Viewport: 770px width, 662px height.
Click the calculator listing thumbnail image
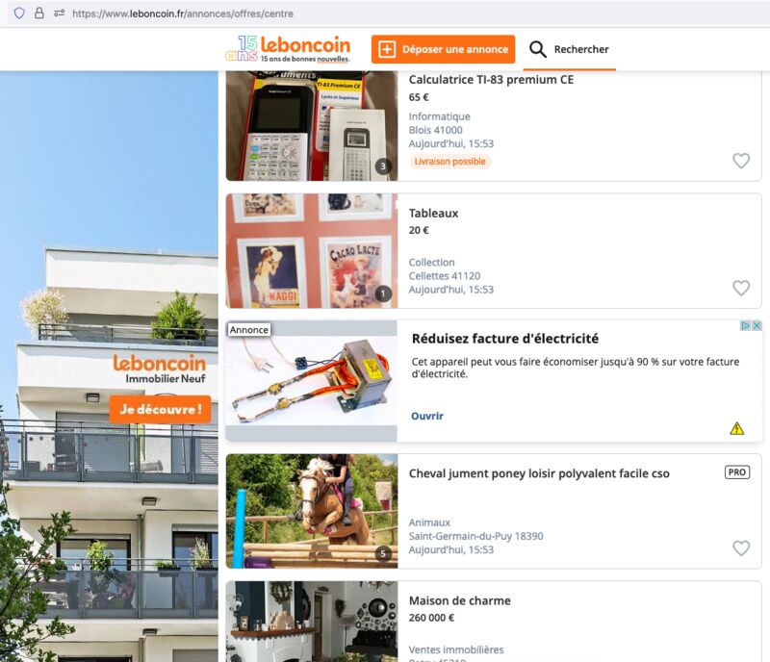point(312,126)
